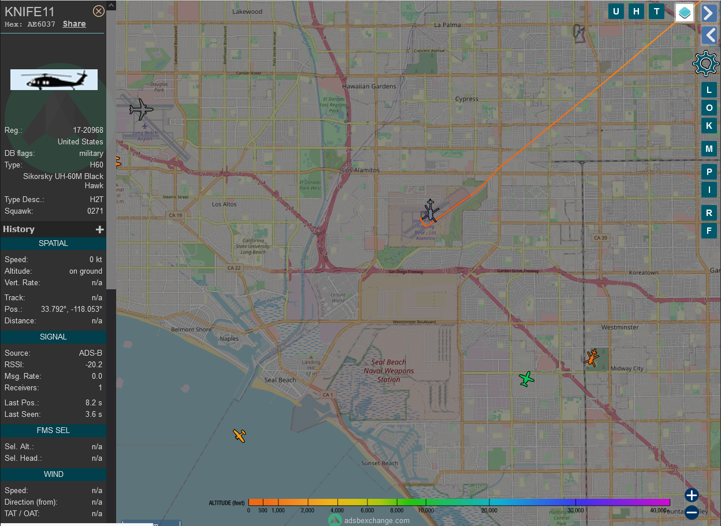Toggle the K map option button
Screen dimensions: 721x526
point(709,126)
